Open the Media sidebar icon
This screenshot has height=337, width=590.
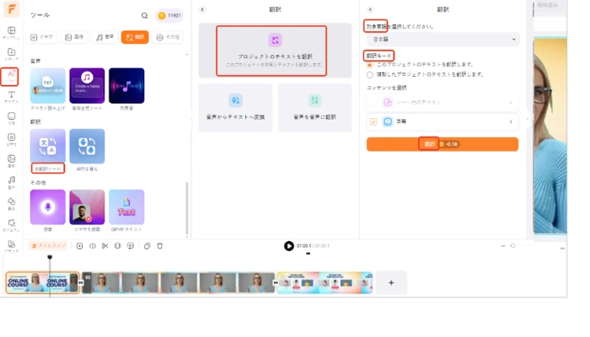[11, 54]
